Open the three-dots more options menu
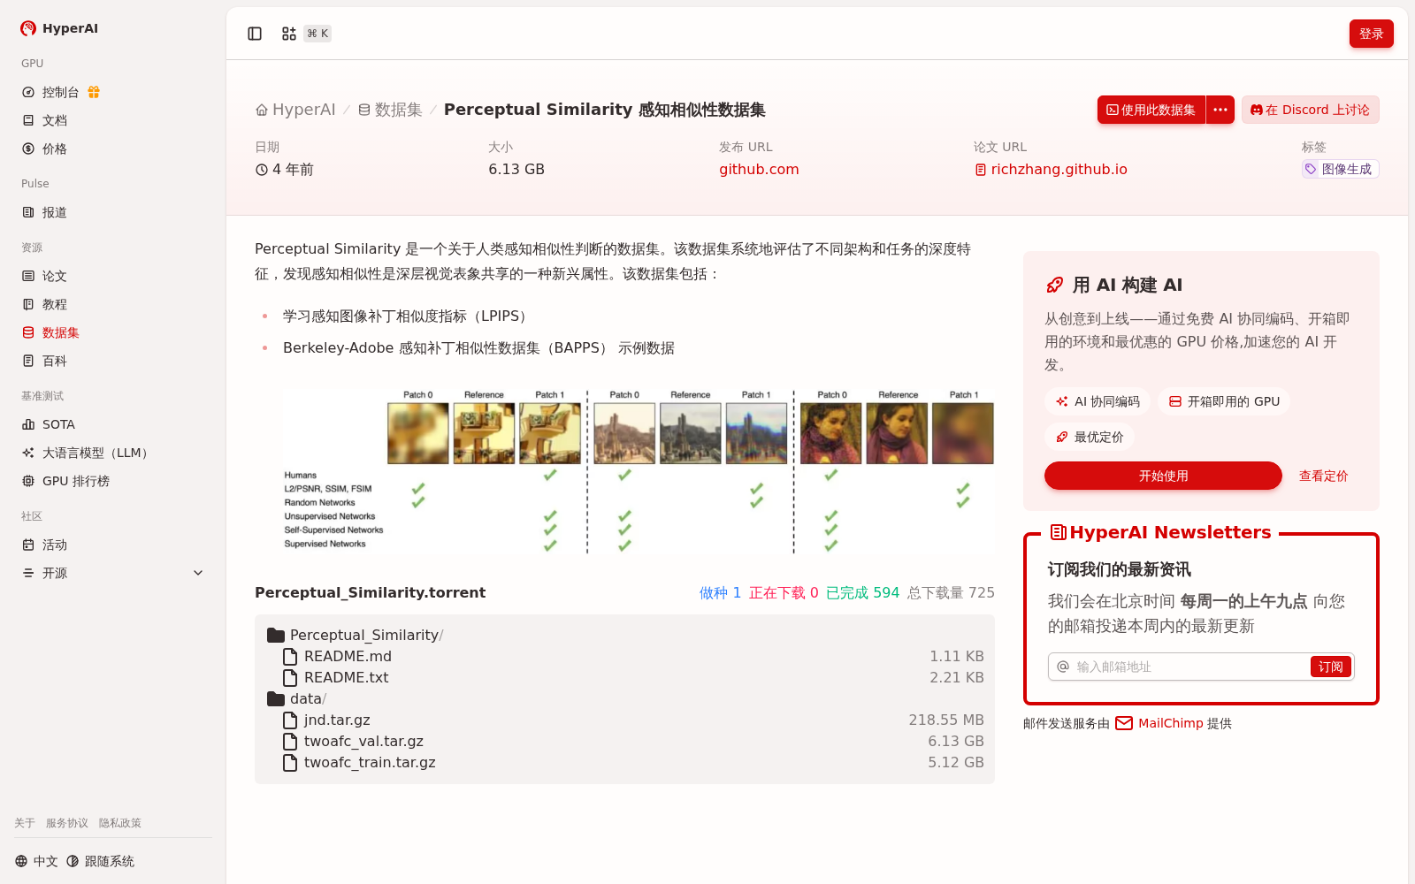 1220,110
